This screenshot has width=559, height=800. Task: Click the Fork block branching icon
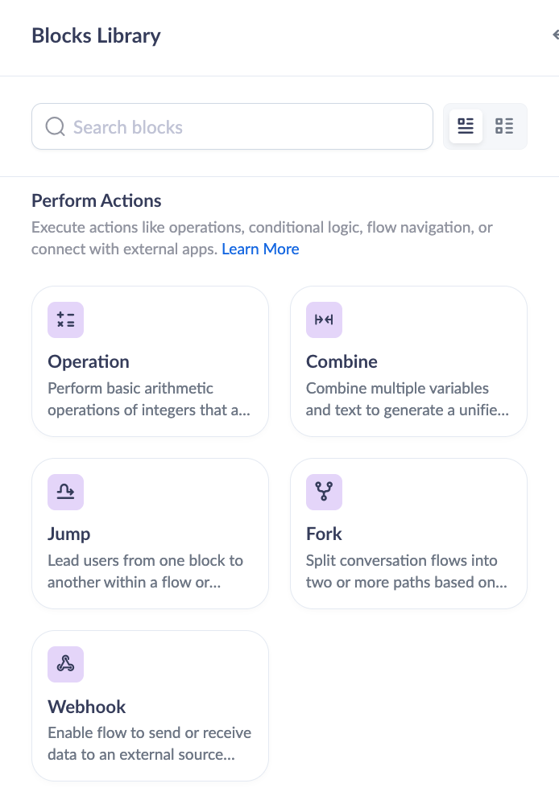click(x=324, y=492)
